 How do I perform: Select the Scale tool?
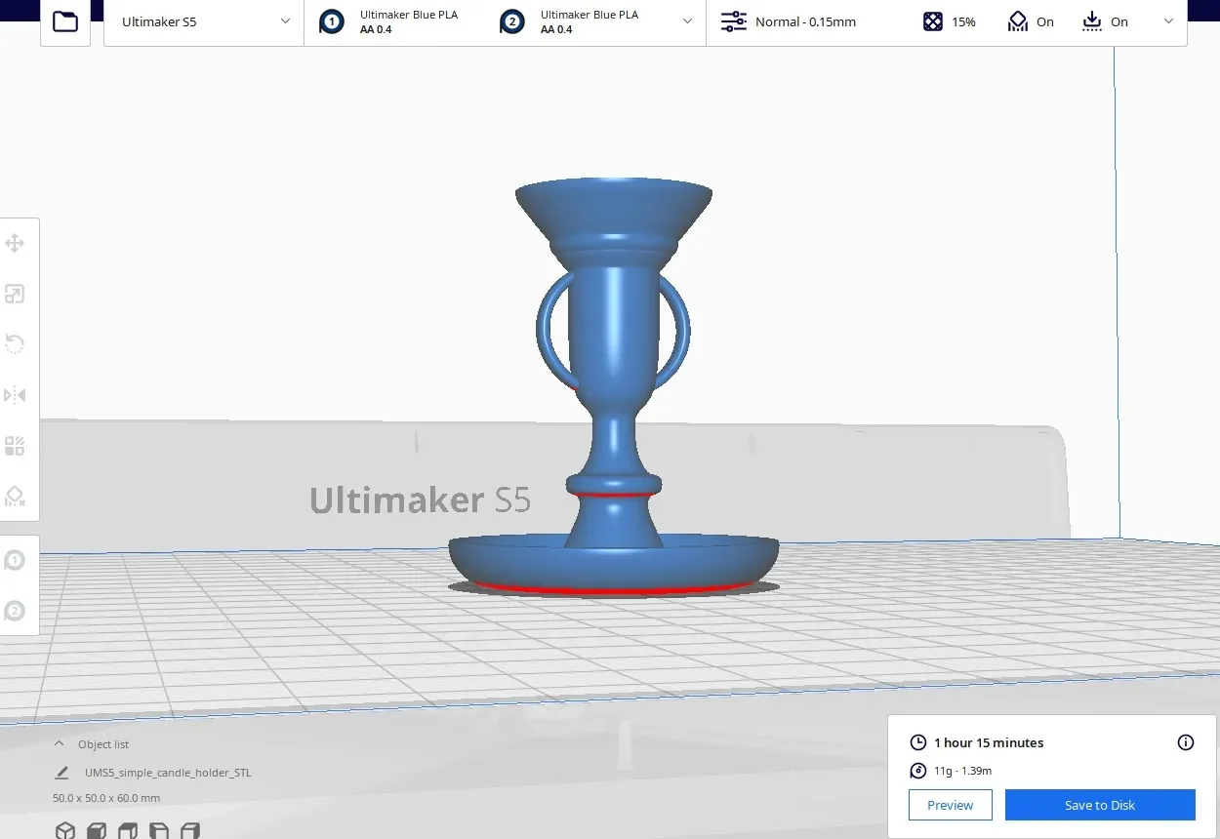click(x=15, y=294)
